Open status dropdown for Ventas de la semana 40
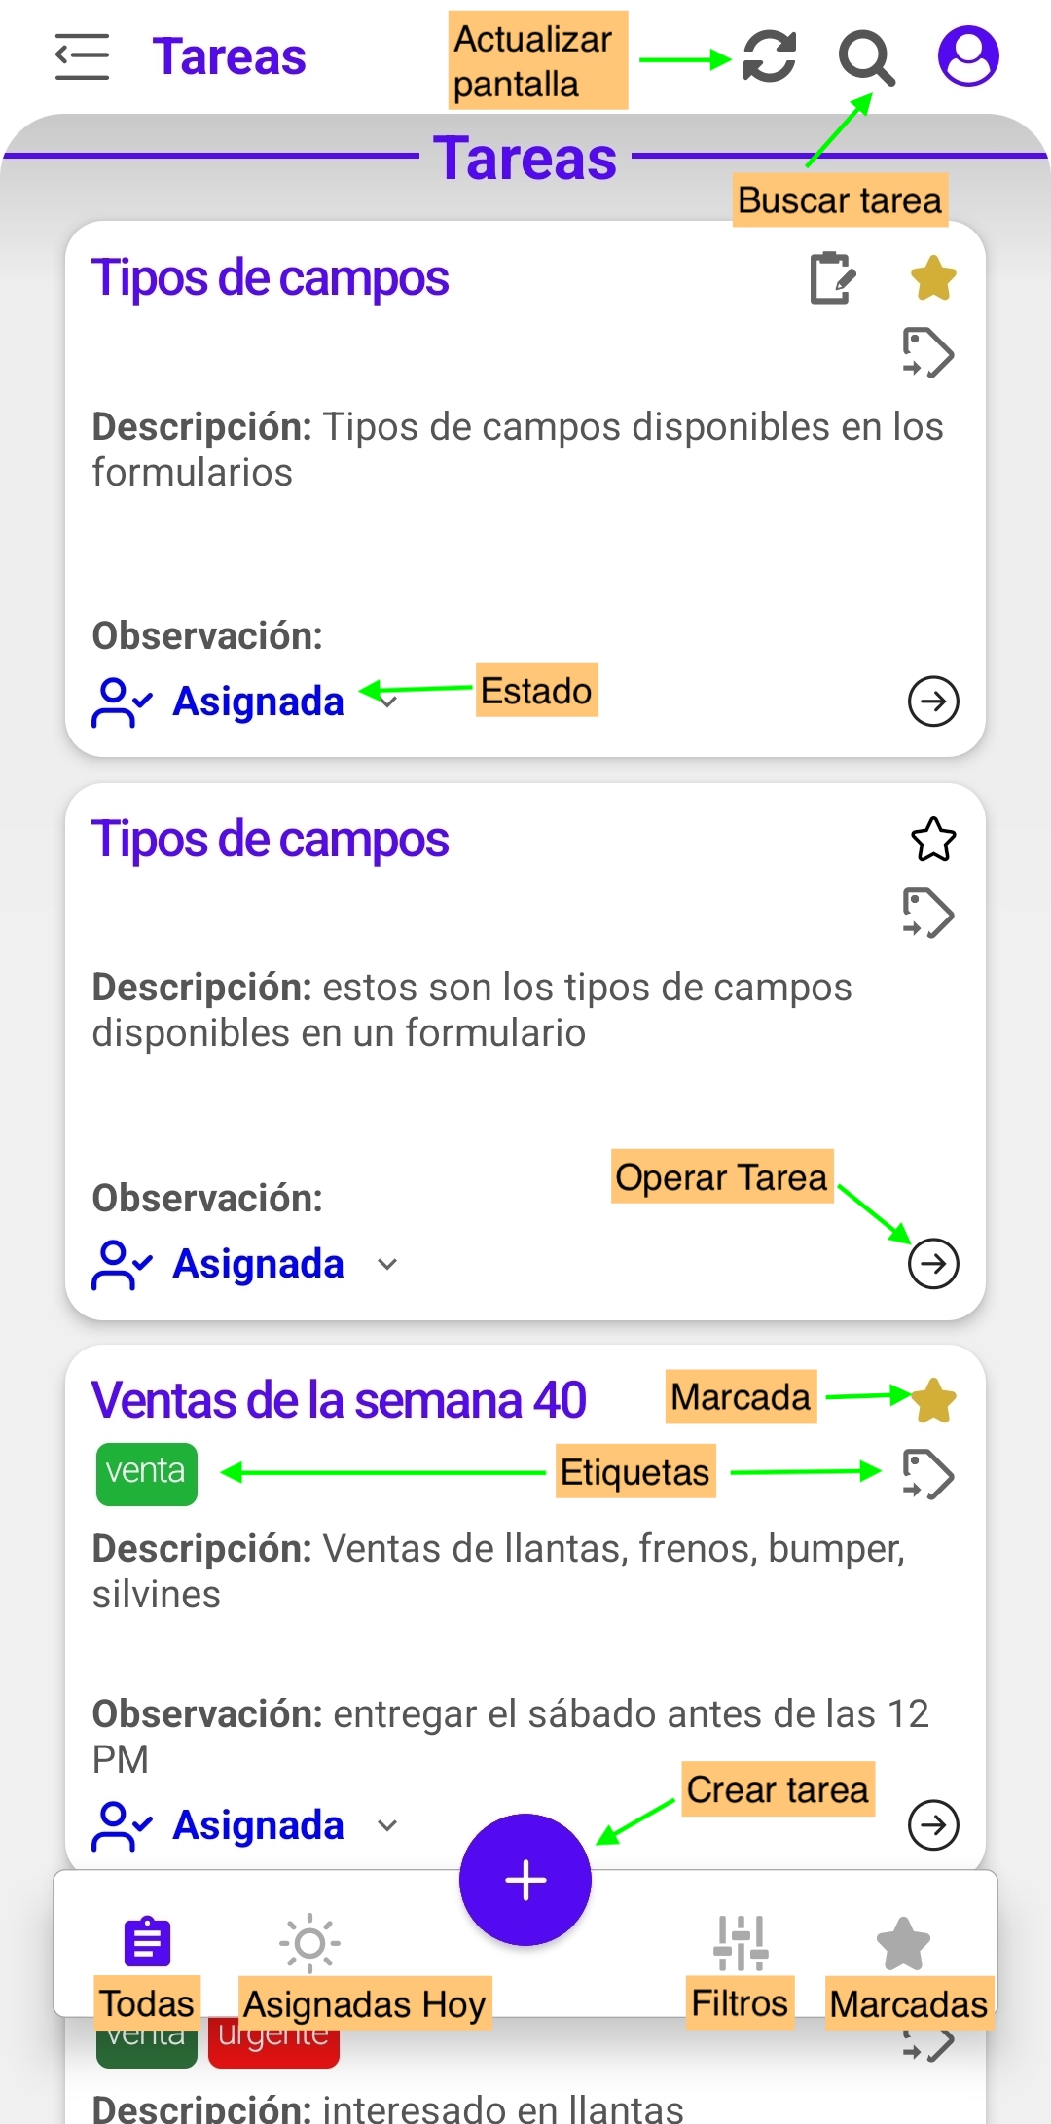 (387, 1825)
